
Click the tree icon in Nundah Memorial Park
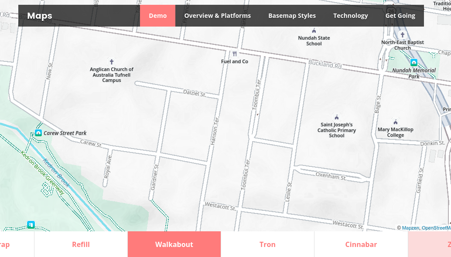point(413,62)
